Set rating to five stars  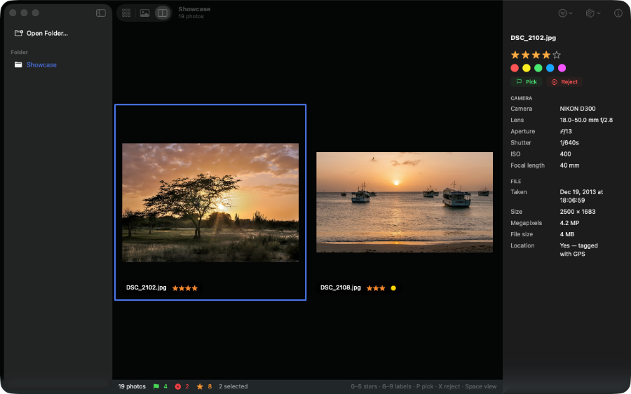(x=557, y=55)
